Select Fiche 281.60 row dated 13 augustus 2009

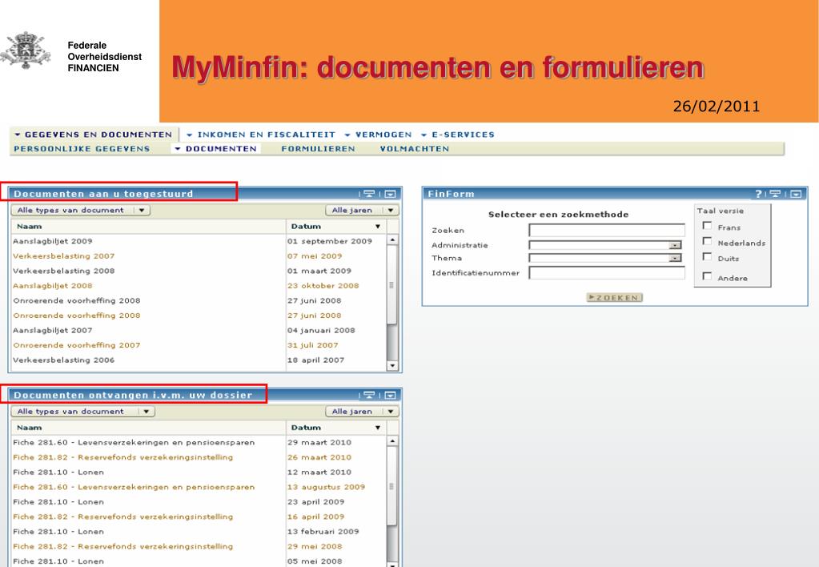(199, 487)
